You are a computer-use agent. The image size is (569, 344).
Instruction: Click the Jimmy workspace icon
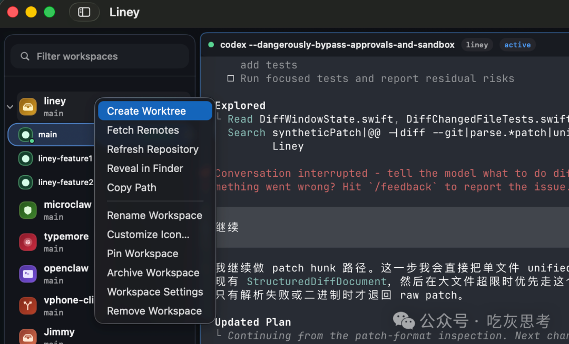(28, 336)
